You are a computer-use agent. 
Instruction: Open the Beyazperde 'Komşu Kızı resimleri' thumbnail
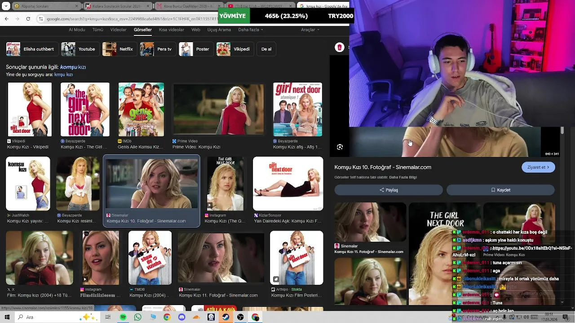(x=78, y=183)
